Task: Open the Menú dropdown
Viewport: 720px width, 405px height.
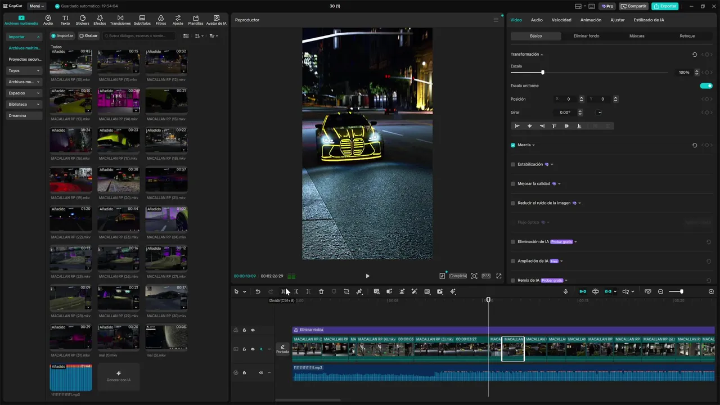Action: coord(37,6)
